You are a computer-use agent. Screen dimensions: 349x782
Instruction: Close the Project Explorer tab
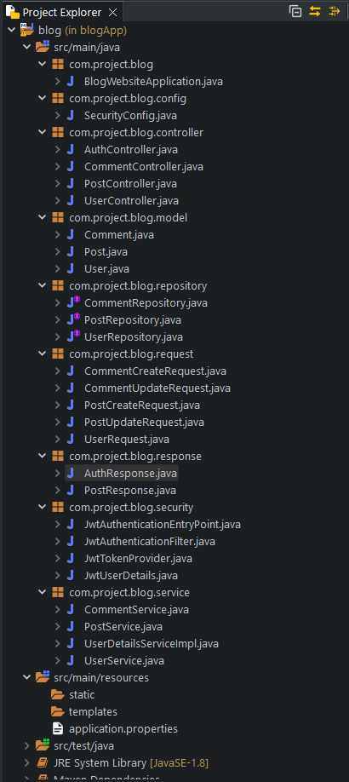[x=112, y=13]
